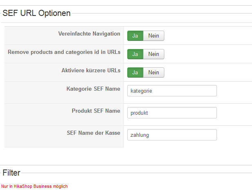Screen dimensions: 252x196
Task: Click the SEF URL Optionen section heading
Action: tap(37, 13)
